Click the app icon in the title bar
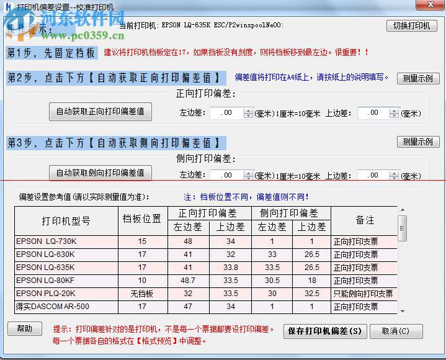 pos(9,6)
